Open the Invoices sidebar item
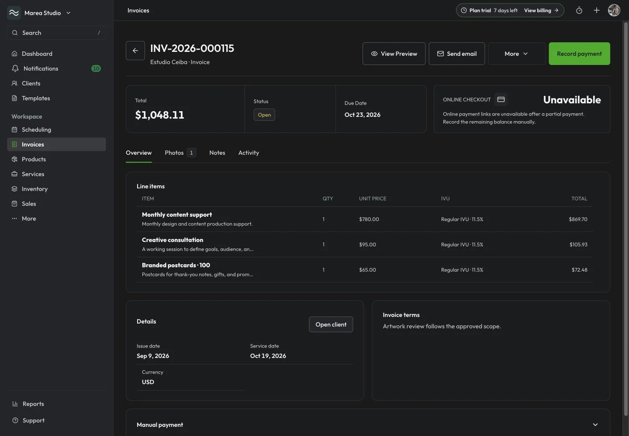 [56, 144]
